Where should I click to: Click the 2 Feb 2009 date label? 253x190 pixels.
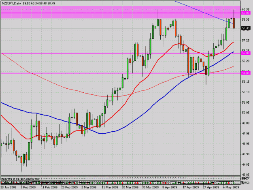pos(28,187)
